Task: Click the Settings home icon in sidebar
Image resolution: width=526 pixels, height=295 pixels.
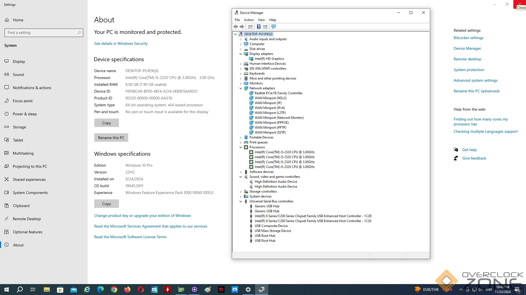Action: click(7, 20)
